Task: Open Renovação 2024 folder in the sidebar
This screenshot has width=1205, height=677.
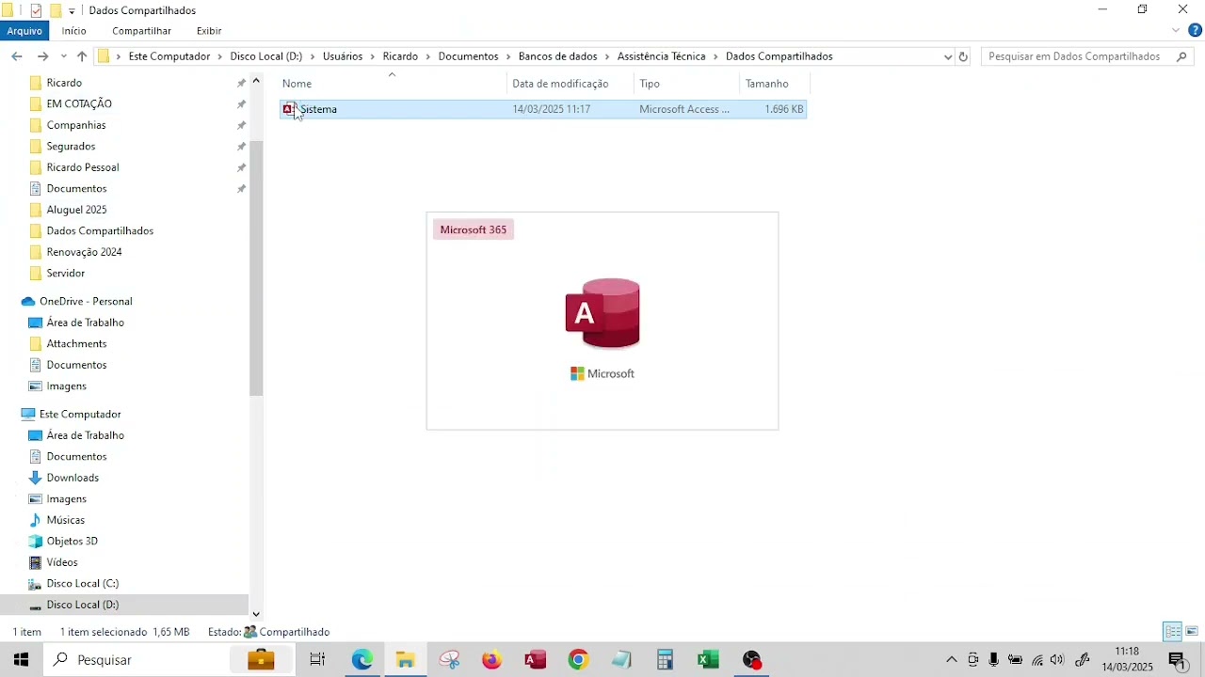Action: click(x=84, y=252)
